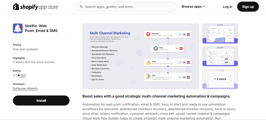
Task: Open the 52 reviews count link
Action: pos(23,75)
